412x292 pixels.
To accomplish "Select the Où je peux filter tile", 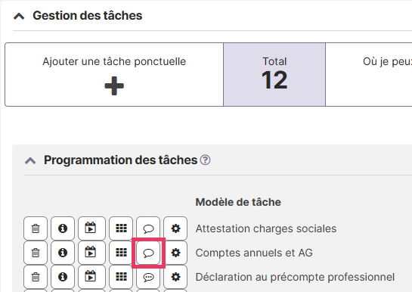I will coord(369,75).
